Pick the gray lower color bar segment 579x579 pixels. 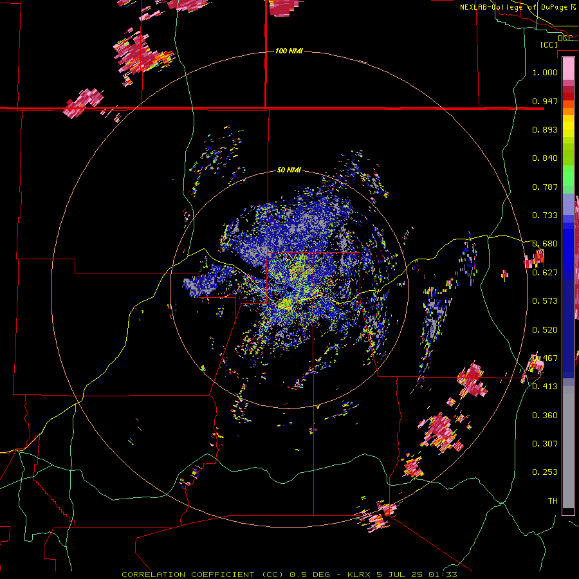[x=568, y=447]
